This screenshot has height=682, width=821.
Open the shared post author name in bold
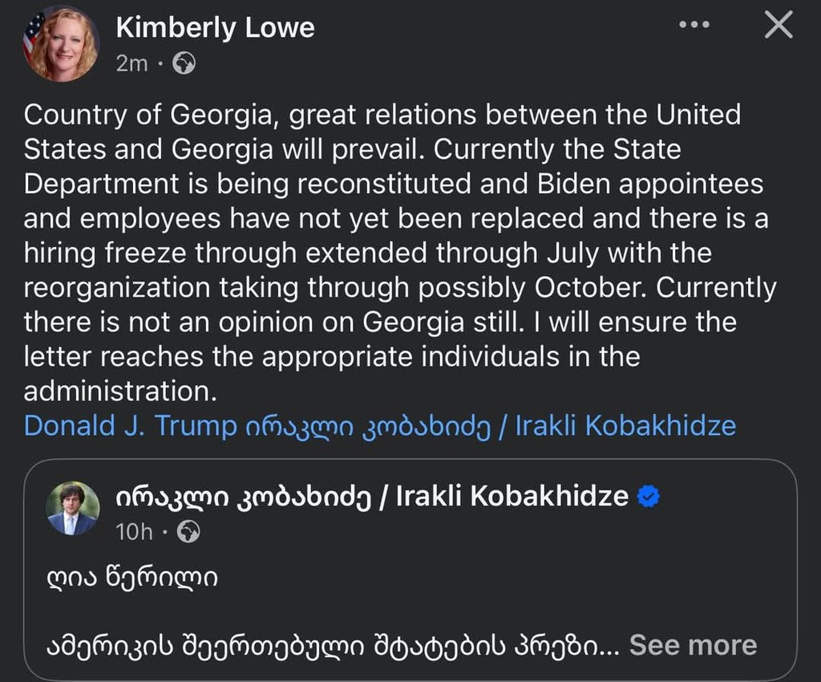pos(372,497)
